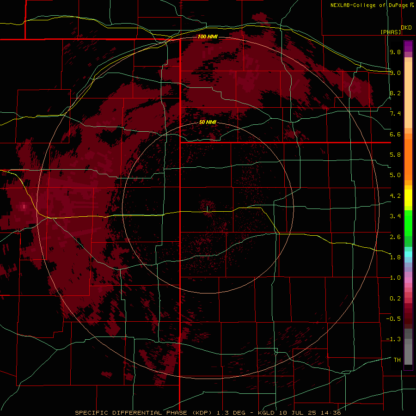Click the 14:36 timestamp in the caption

(330, 413)
